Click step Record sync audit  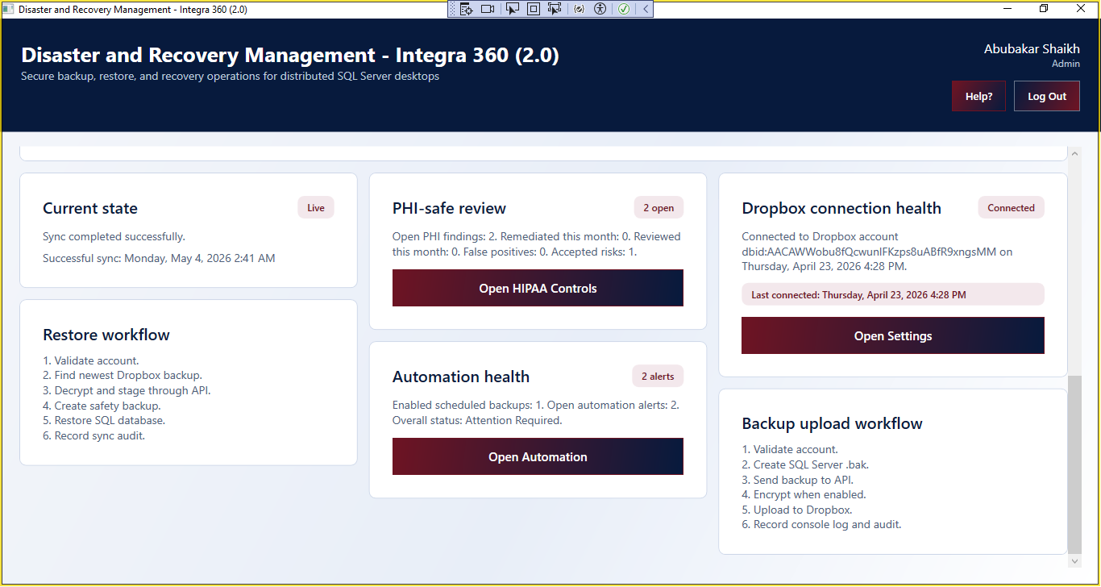[94, 435]
